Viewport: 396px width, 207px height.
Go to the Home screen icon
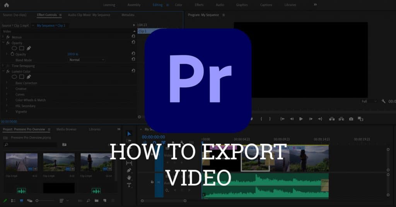[7, 5]
